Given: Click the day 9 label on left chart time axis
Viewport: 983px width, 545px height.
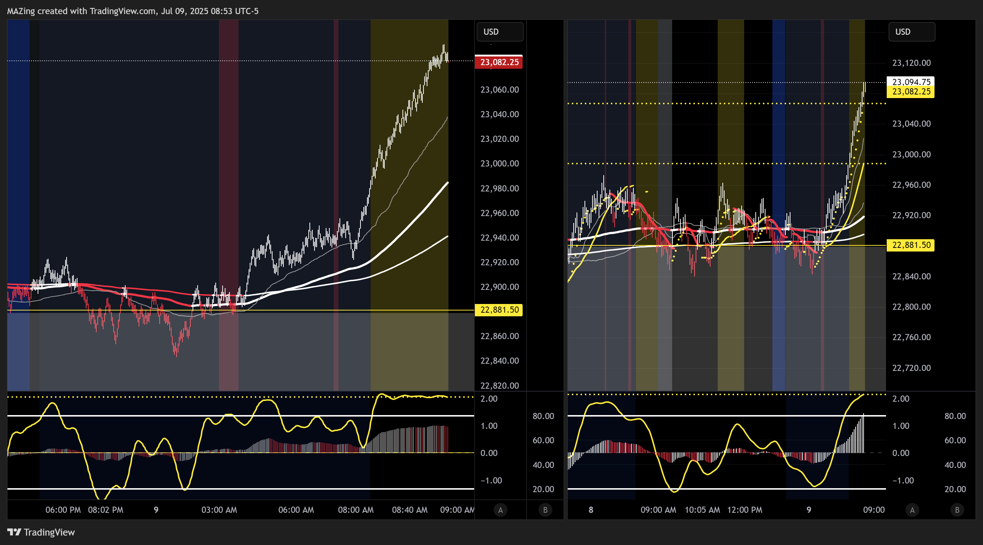Looking at the screenshot, I should pos(156,510).
